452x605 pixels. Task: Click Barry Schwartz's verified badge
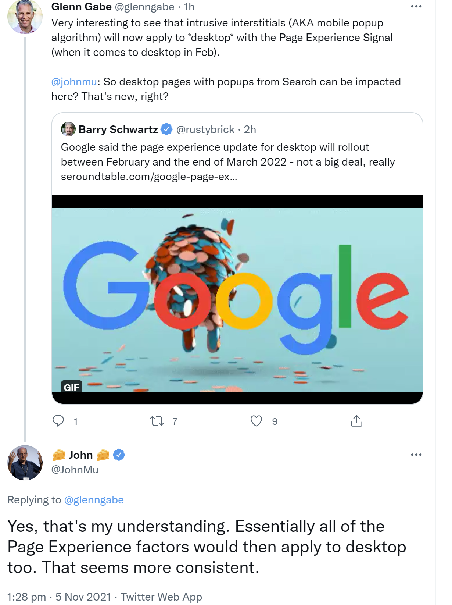point(166,129)
